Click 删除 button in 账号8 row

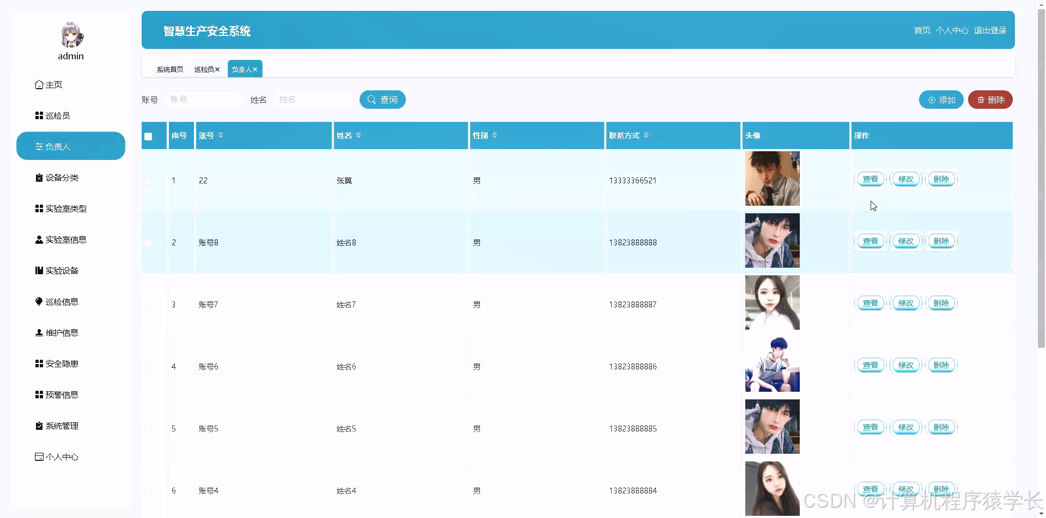click(x=941, y=241)
